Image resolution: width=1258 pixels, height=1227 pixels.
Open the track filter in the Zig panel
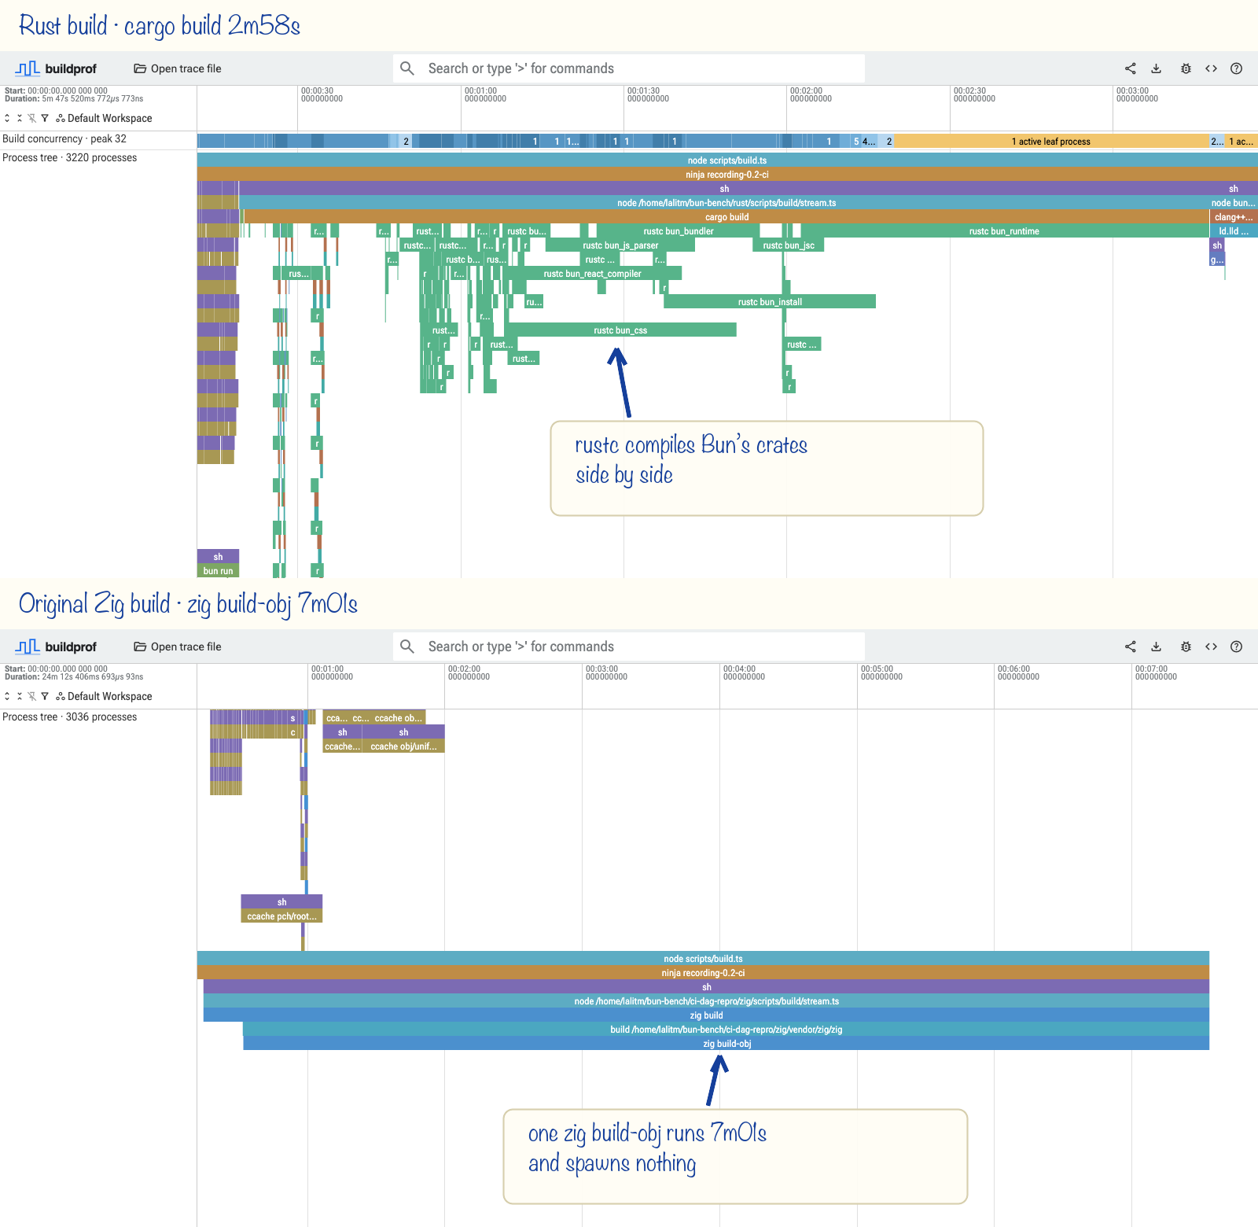tap(45, 696)
